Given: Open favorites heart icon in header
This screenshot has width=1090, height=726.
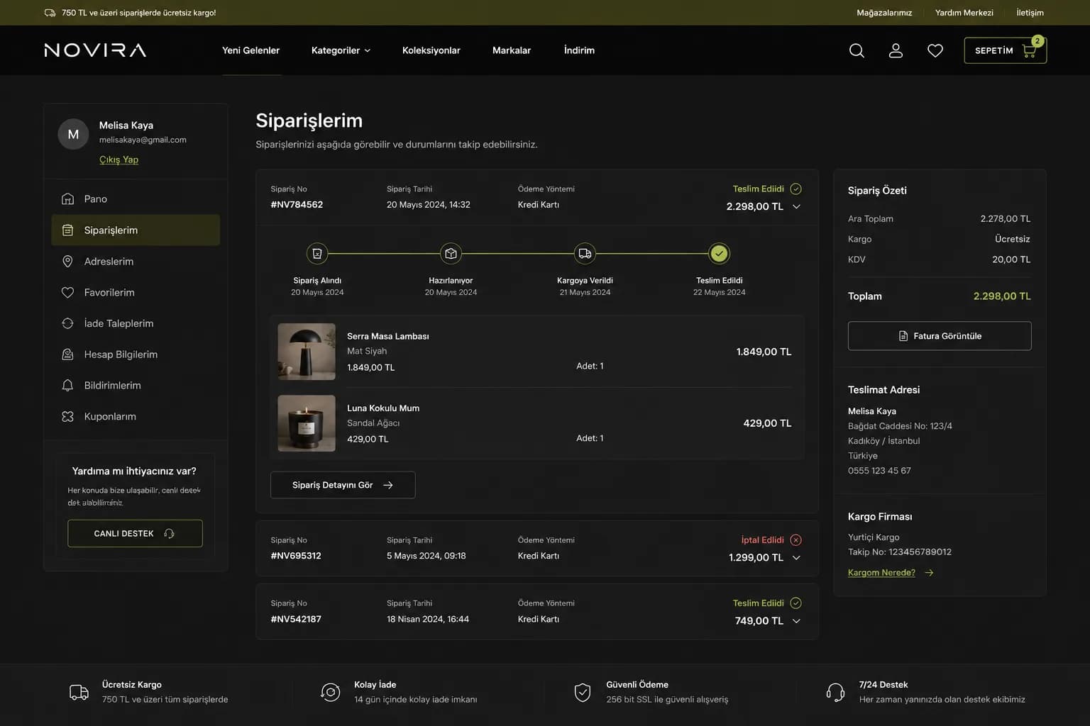Looking at the screenshot, I should [x=935, y=50].
